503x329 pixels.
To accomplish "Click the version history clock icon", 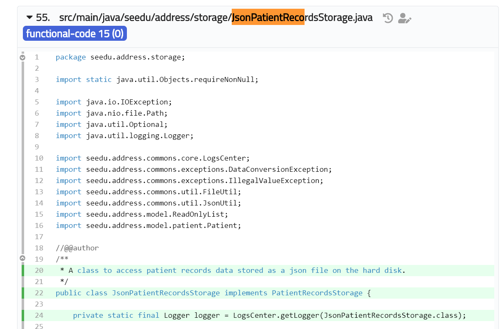I will point(387,17).
